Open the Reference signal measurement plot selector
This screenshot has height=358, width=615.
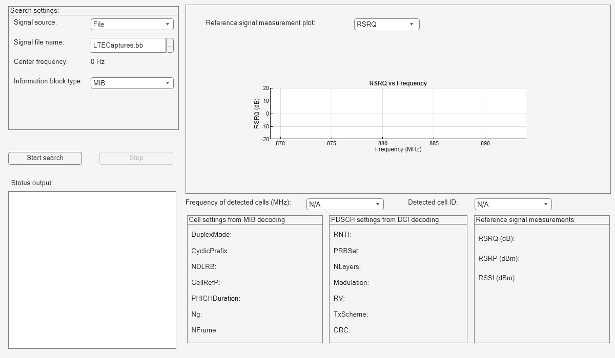(386, 24)
